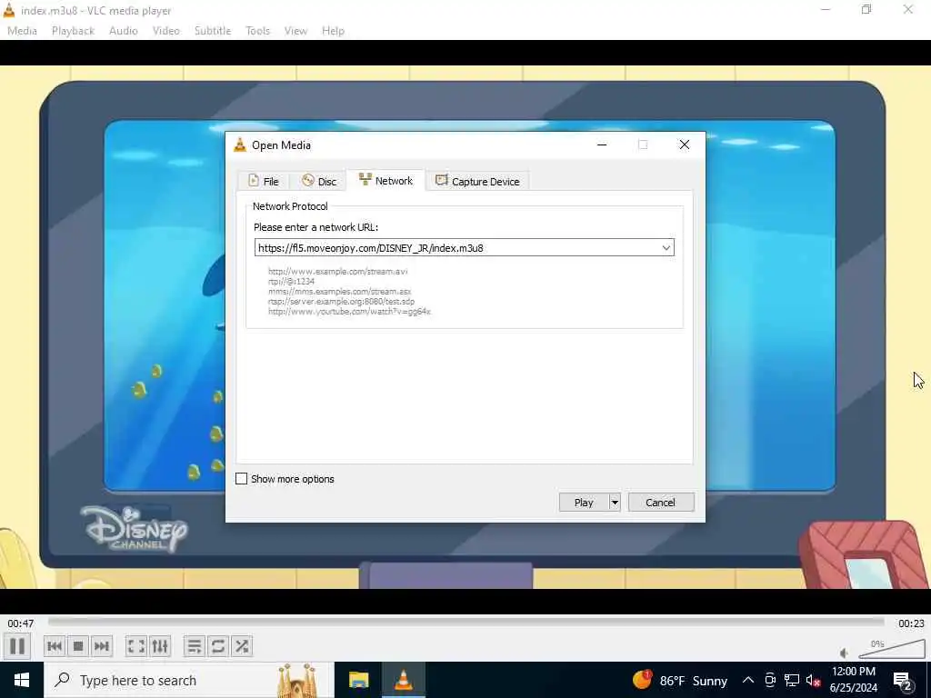Viewport: 931px width, 698px height.
Task: Open the Play button dropdown arrow
Action: [x=615, y=502]
